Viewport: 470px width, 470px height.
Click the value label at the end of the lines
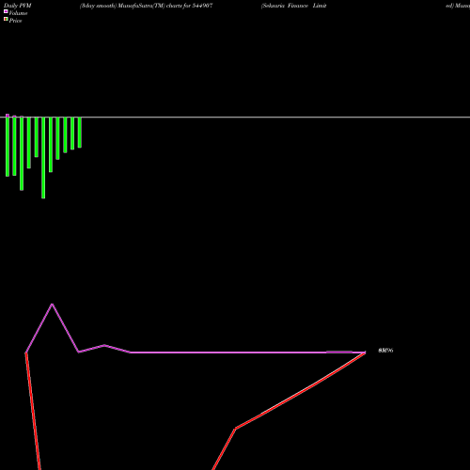click(385, 351)
